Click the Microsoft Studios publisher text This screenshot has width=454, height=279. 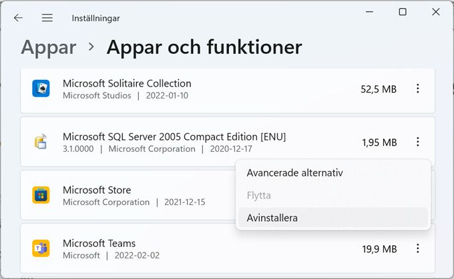[97, 96]
